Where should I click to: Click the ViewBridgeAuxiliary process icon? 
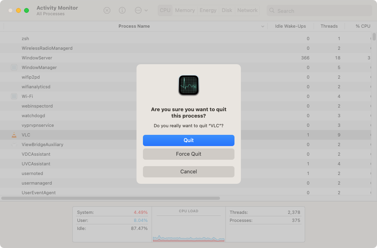(14, 144)
